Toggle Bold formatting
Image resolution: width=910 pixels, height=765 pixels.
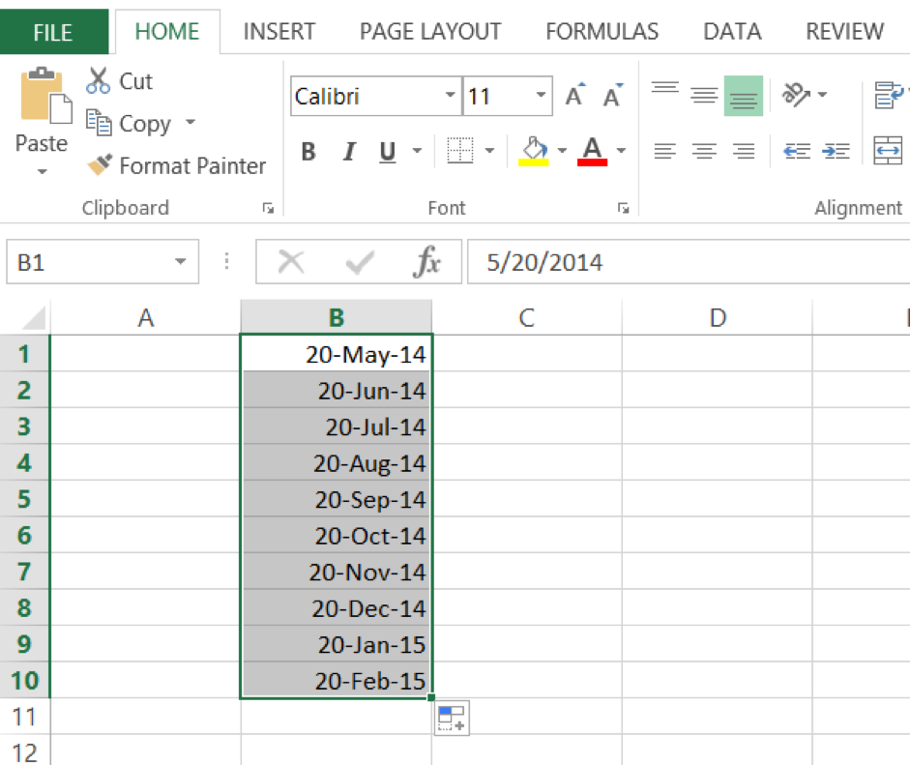pyautogui.click(x=308, y=152)
